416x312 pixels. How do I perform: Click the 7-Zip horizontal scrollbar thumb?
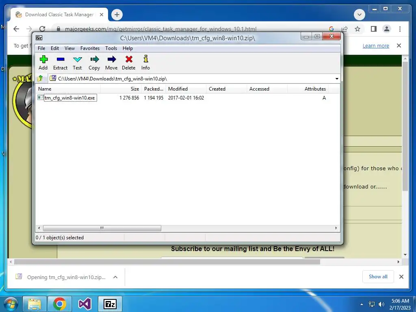(x=102, y=228)
